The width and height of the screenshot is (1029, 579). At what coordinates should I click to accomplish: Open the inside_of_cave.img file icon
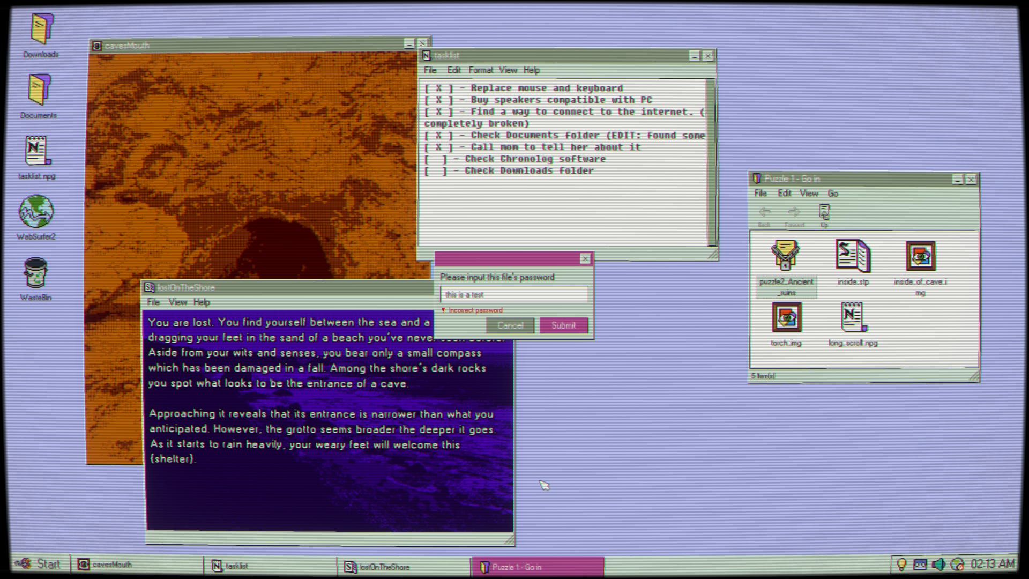(x=920, y=256)
